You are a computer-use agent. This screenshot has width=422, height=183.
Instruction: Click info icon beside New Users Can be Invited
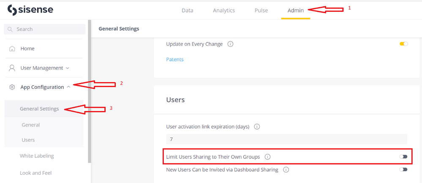click(286, 170)
